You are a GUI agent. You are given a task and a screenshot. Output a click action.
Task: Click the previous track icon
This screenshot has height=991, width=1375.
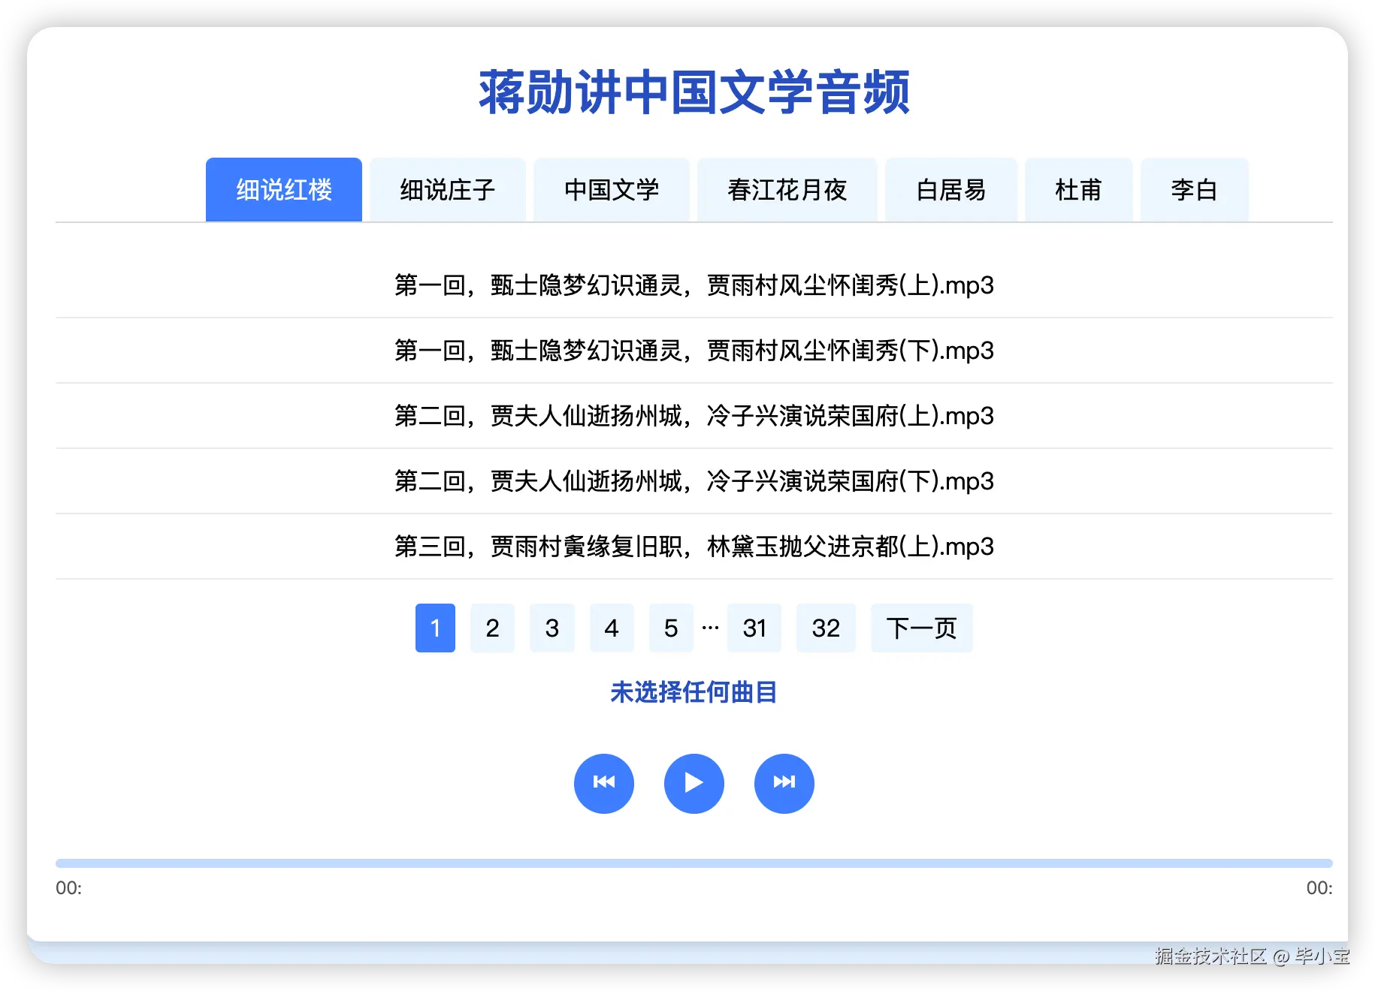[604, 783]
